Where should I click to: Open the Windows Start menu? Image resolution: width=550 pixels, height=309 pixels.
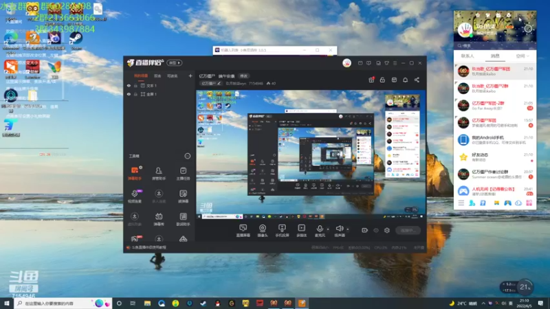pyautogui.click(x=7, y=303)
